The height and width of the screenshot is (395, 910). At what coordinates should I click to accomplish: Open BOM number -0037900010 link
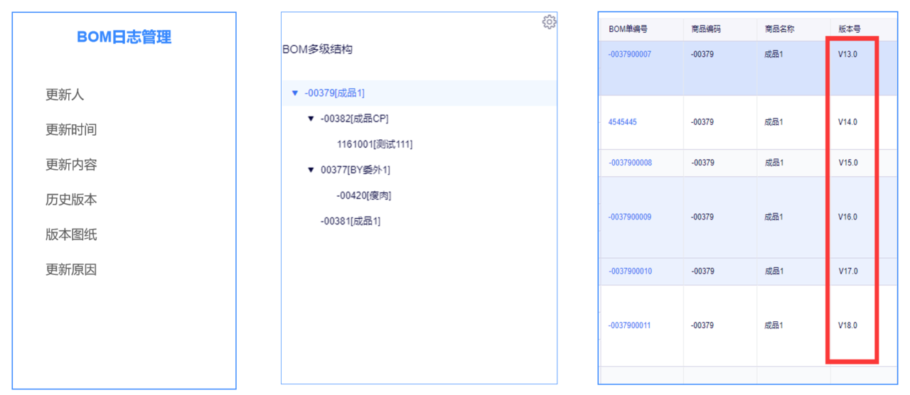630,271
